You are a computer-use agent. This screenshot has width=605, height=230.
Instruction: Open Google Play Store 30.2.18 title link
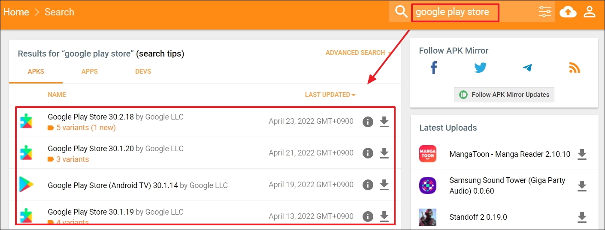point(91,117)
